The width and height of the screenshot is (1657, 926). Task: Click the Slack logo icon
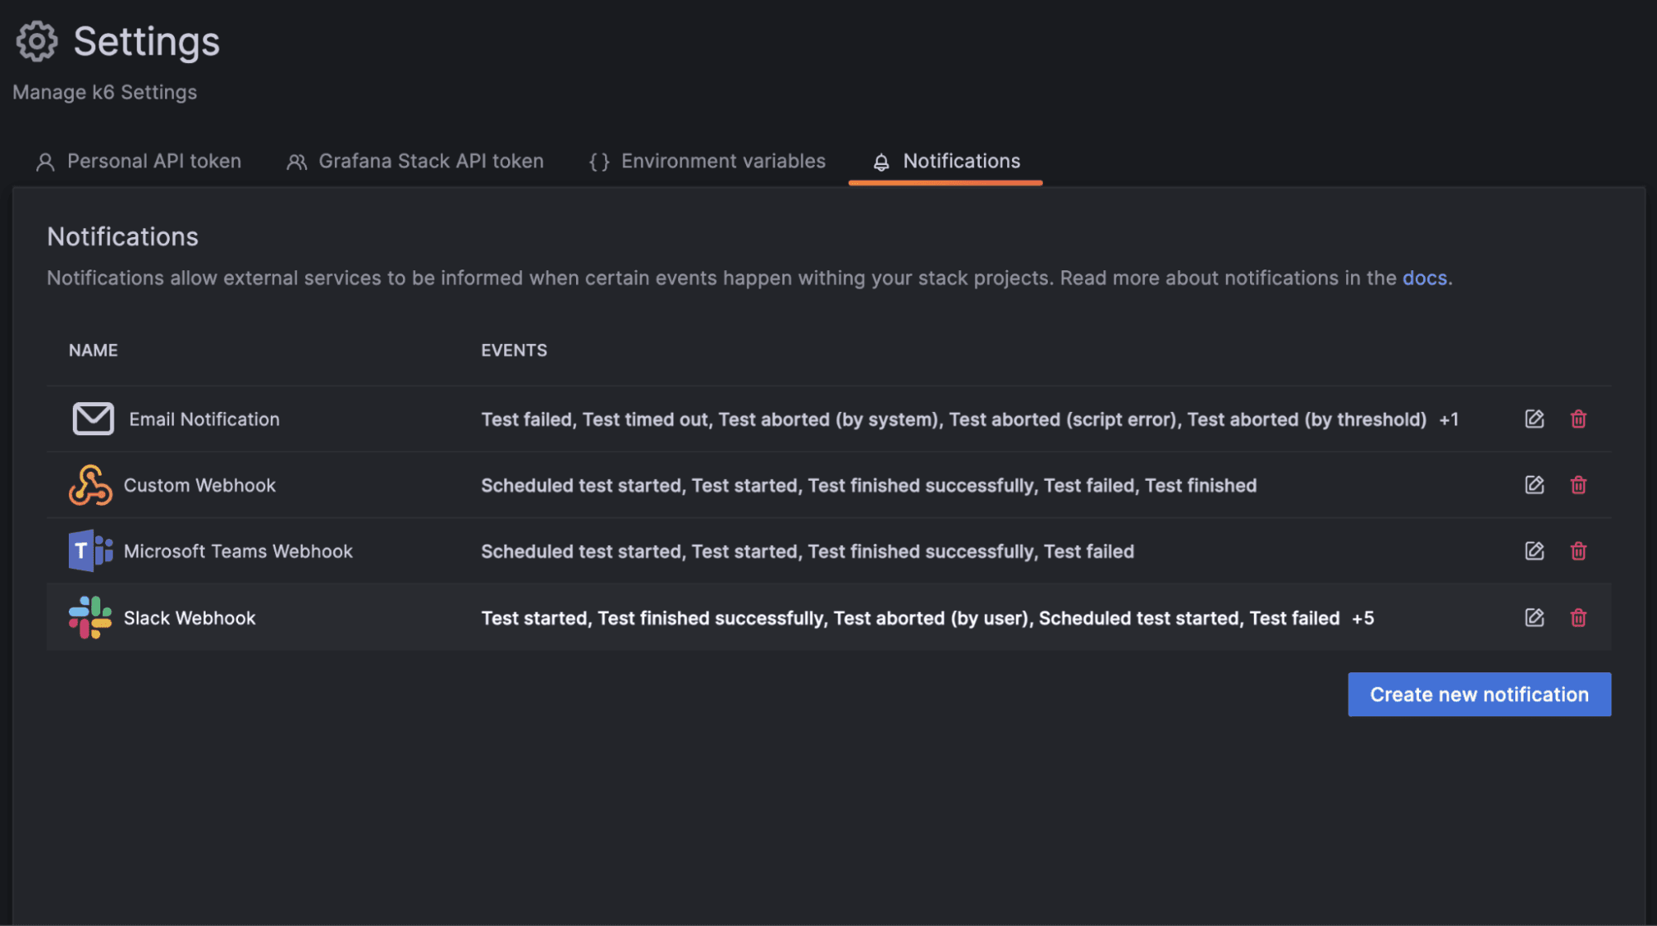pos(91,617)
